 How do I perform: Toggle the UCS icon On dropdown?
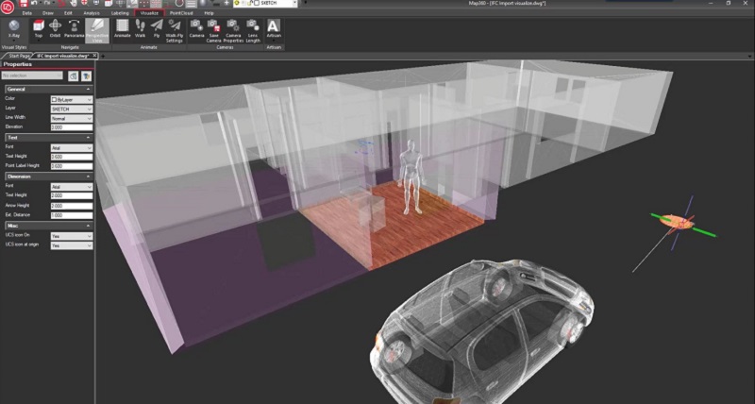coord(71,235)
